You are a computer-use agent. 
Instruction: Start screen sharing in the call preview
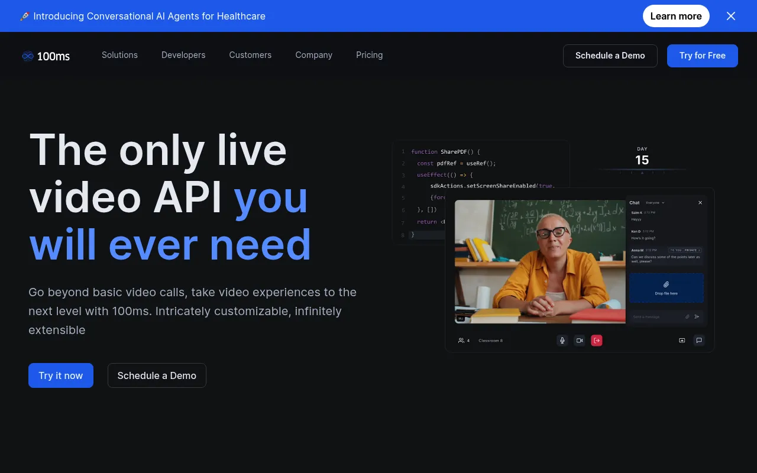click(x=682, y=341)
